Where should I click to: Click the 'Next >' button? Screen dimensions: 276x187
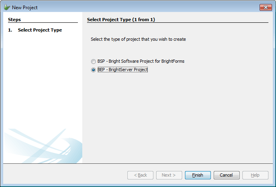coord(169,175)
